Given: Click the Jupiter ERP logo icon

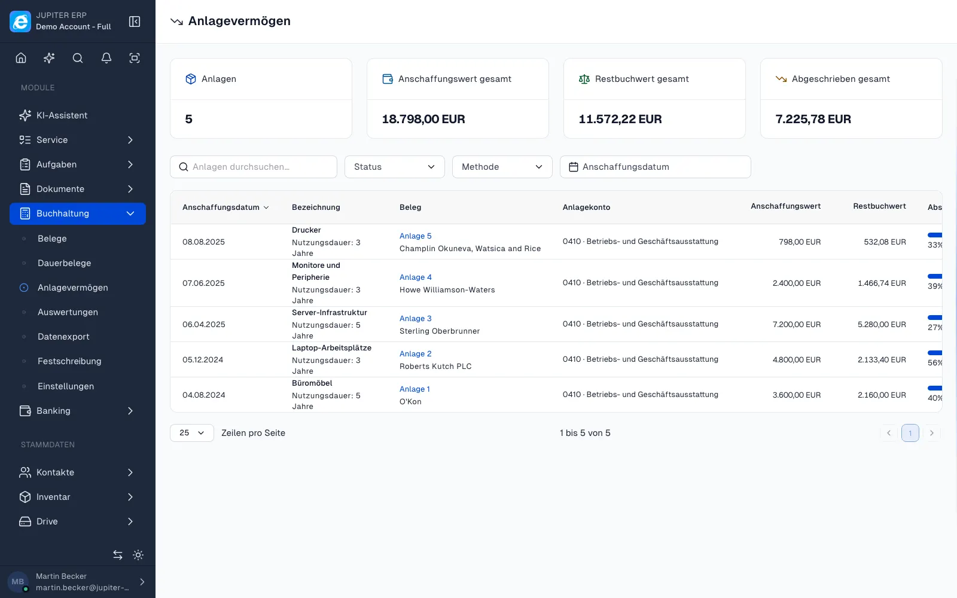Looking at the screenshot, I should pos(20,22).
